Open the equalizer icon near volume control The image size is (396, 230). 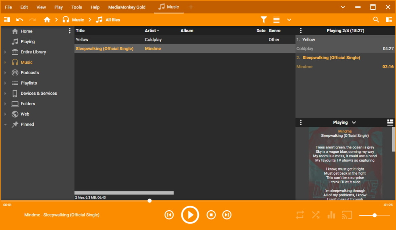331,215
